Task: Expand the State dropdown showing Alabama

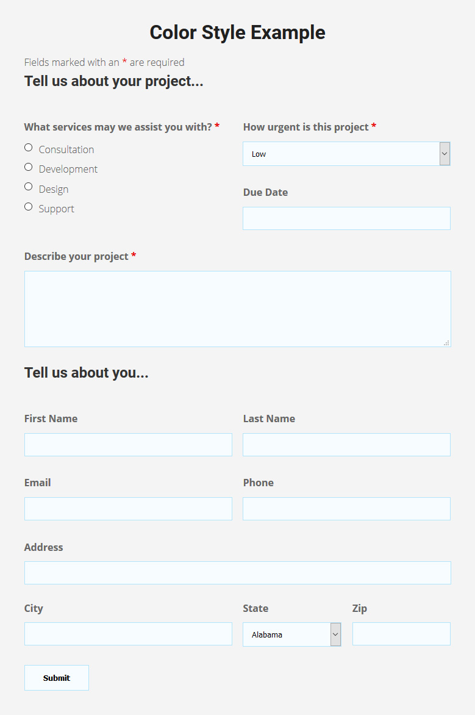Action: pyautogui.click(x=287, y=634)
